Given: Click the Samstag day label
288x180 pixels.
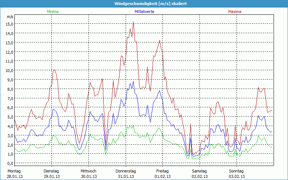Looking at the screenshot, I should [x=199, y=171].
